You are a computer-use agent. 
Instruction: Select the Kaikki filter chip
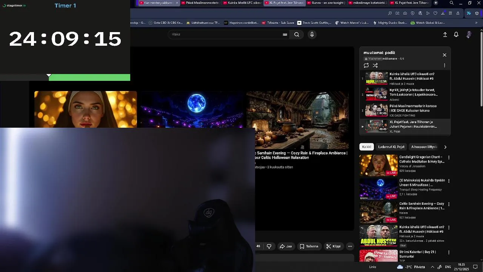367,147
